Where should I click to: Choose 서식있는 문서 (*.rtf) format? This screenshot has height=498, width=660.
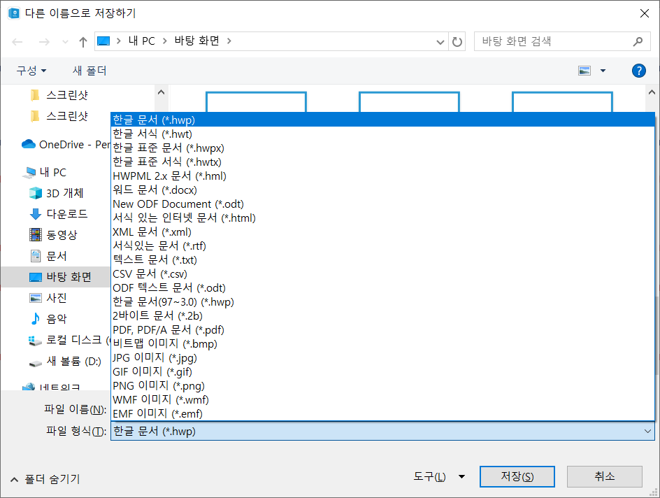click(382, 246)
